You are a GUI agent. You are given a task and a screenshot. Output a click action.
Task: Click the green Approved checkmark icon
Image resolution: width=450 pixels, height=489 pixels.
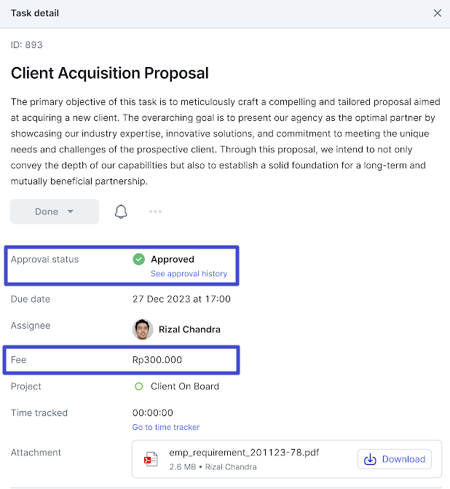click(x=138, y=259)
